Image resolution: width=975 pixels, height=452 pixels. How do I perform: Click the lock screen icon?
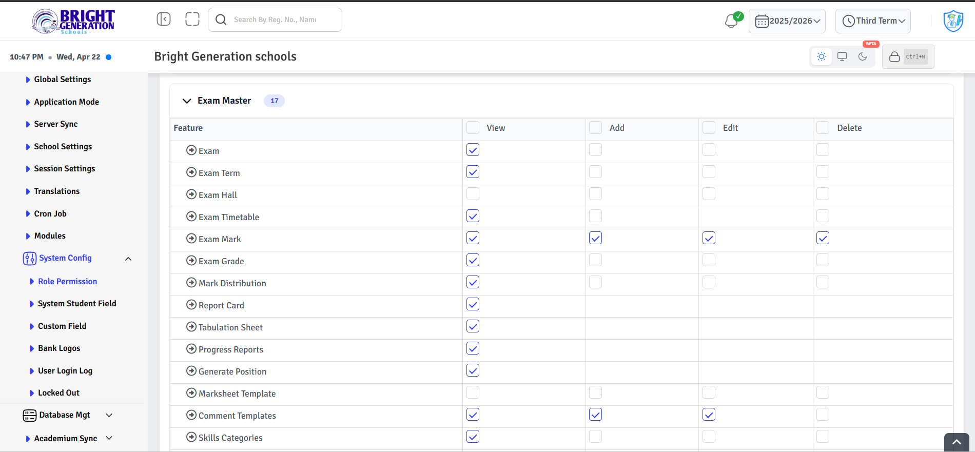coord(894,56)
